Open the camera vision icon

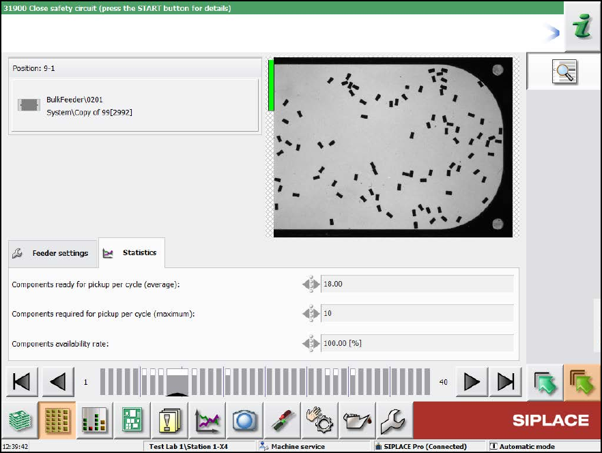[244, 420]
